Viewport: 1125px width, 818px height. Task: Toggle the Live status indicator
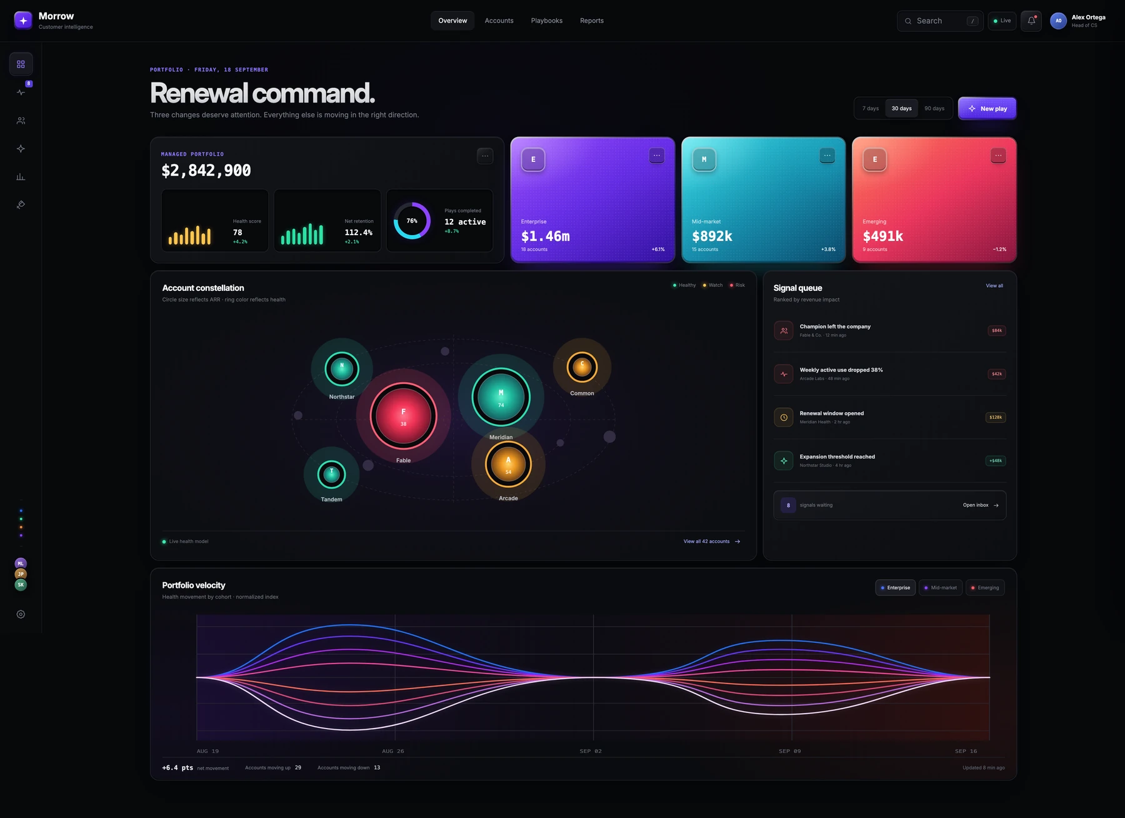1002,21
